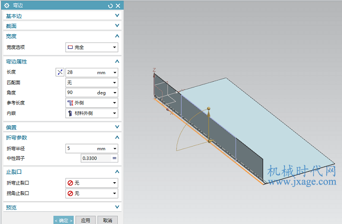Image resolution: width=342 pixels, height=224 pixels.
Task: Click the reverse direction icon beside 长度
Action: (60, 72)
